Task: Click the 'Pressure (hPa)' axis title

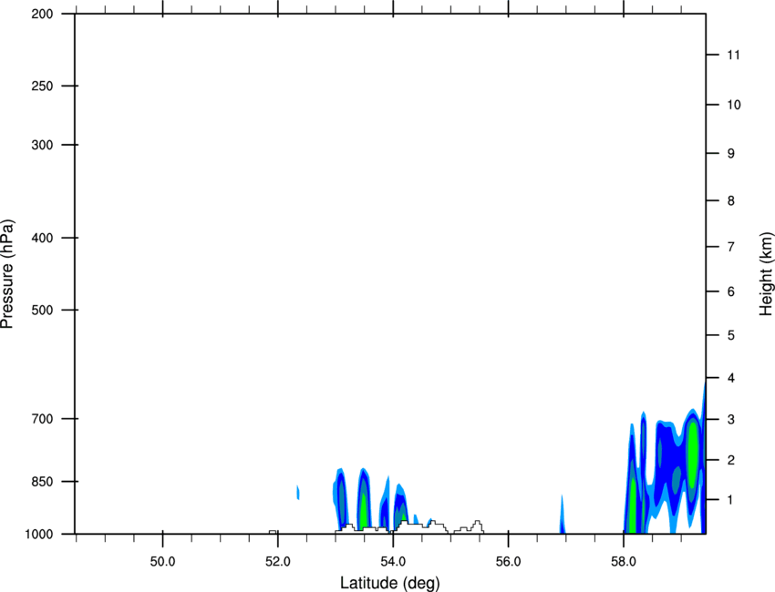Action: 7,274
